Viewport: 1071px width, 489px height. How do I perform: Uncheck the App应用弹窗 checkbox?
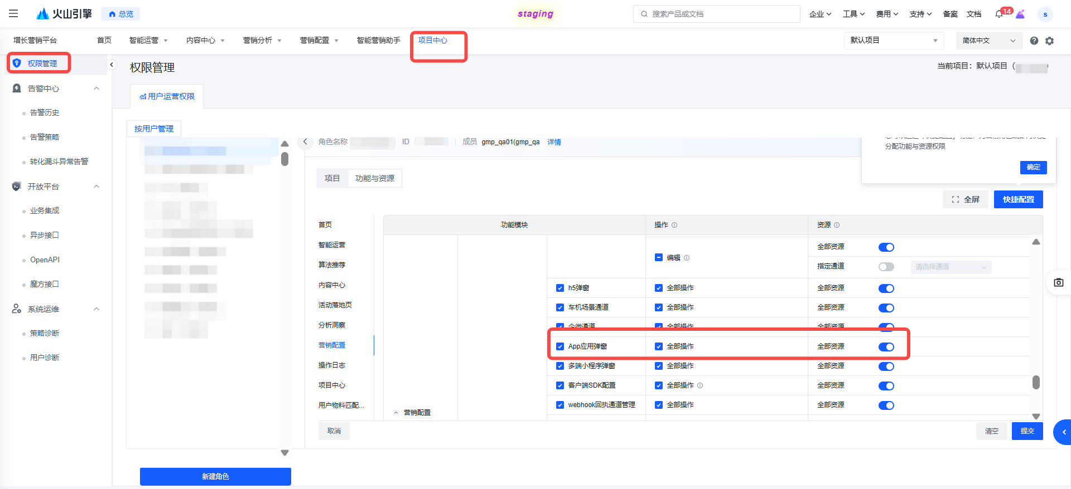click(x=560, y=346)
